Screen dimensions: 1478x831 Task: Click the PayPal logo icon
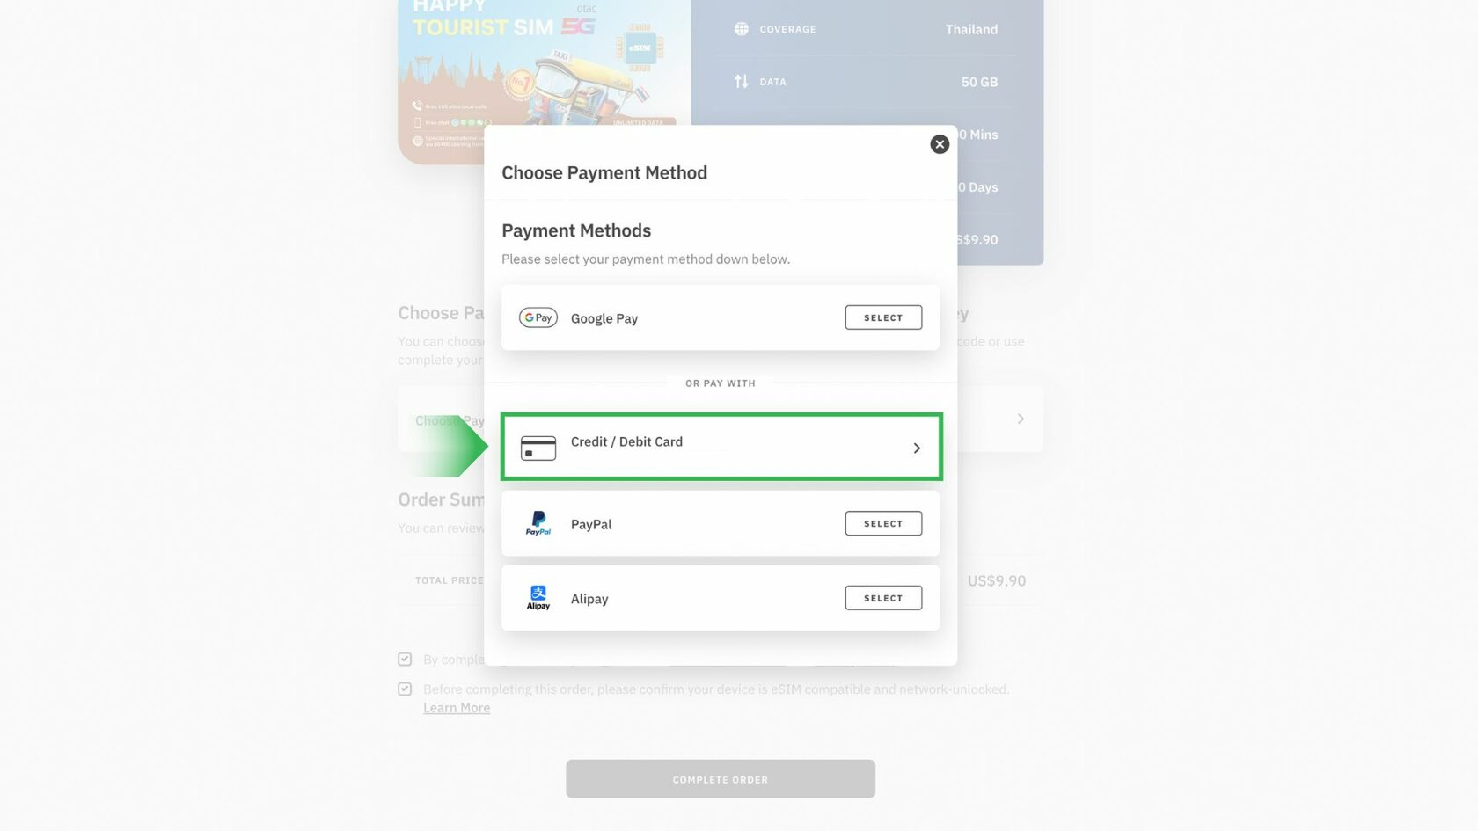tap(538, 523)
